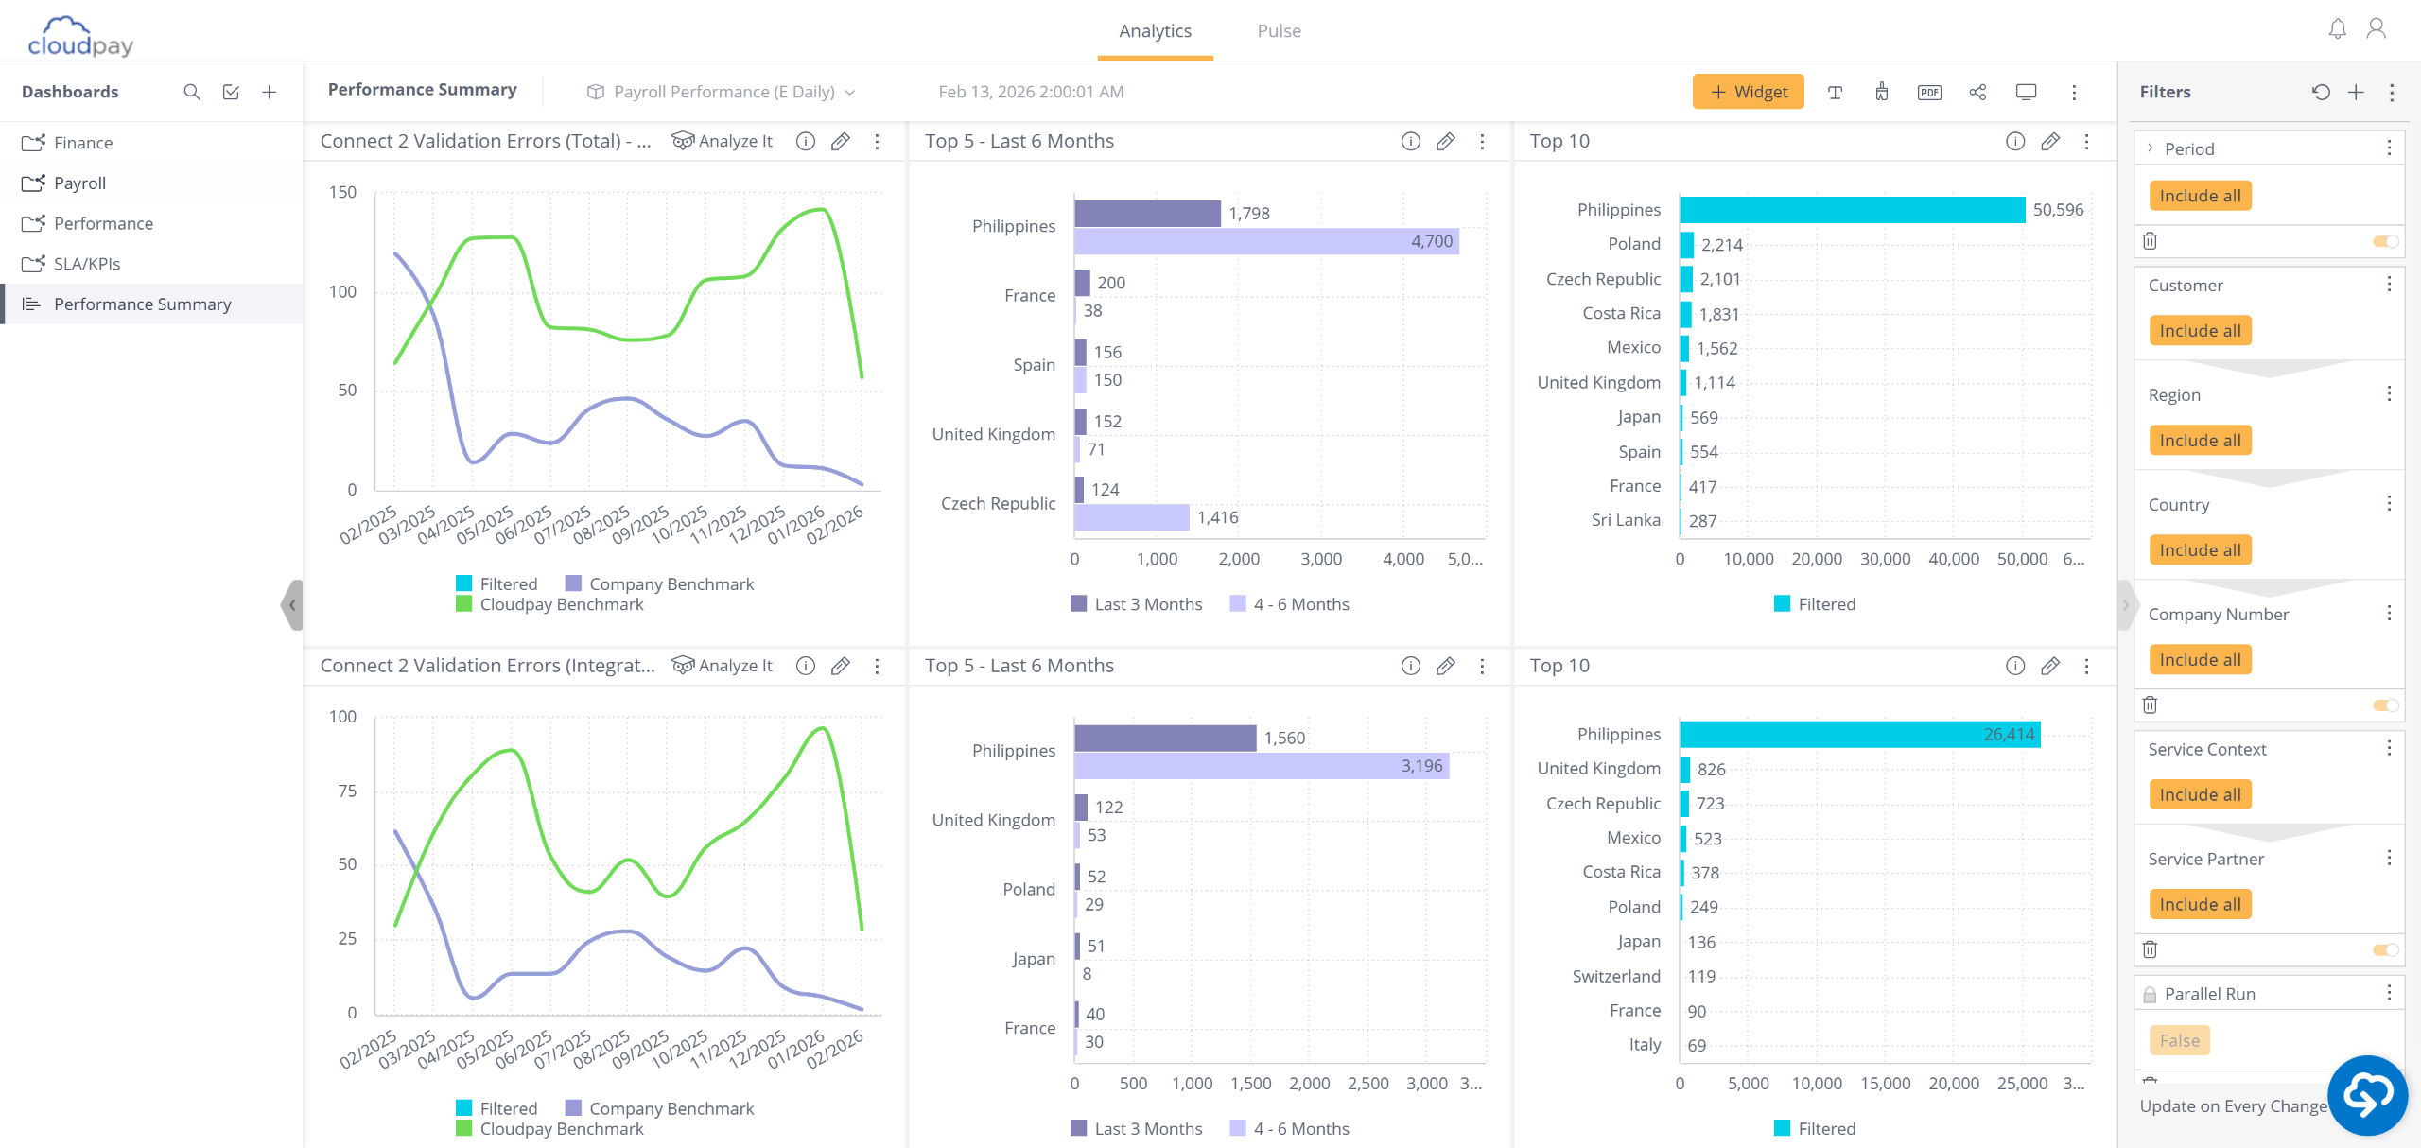This screenshot has height=1148, width=2421.
Task: Click the share dashboard icon
Action: pyautogui.click(x=1977, y=92)
